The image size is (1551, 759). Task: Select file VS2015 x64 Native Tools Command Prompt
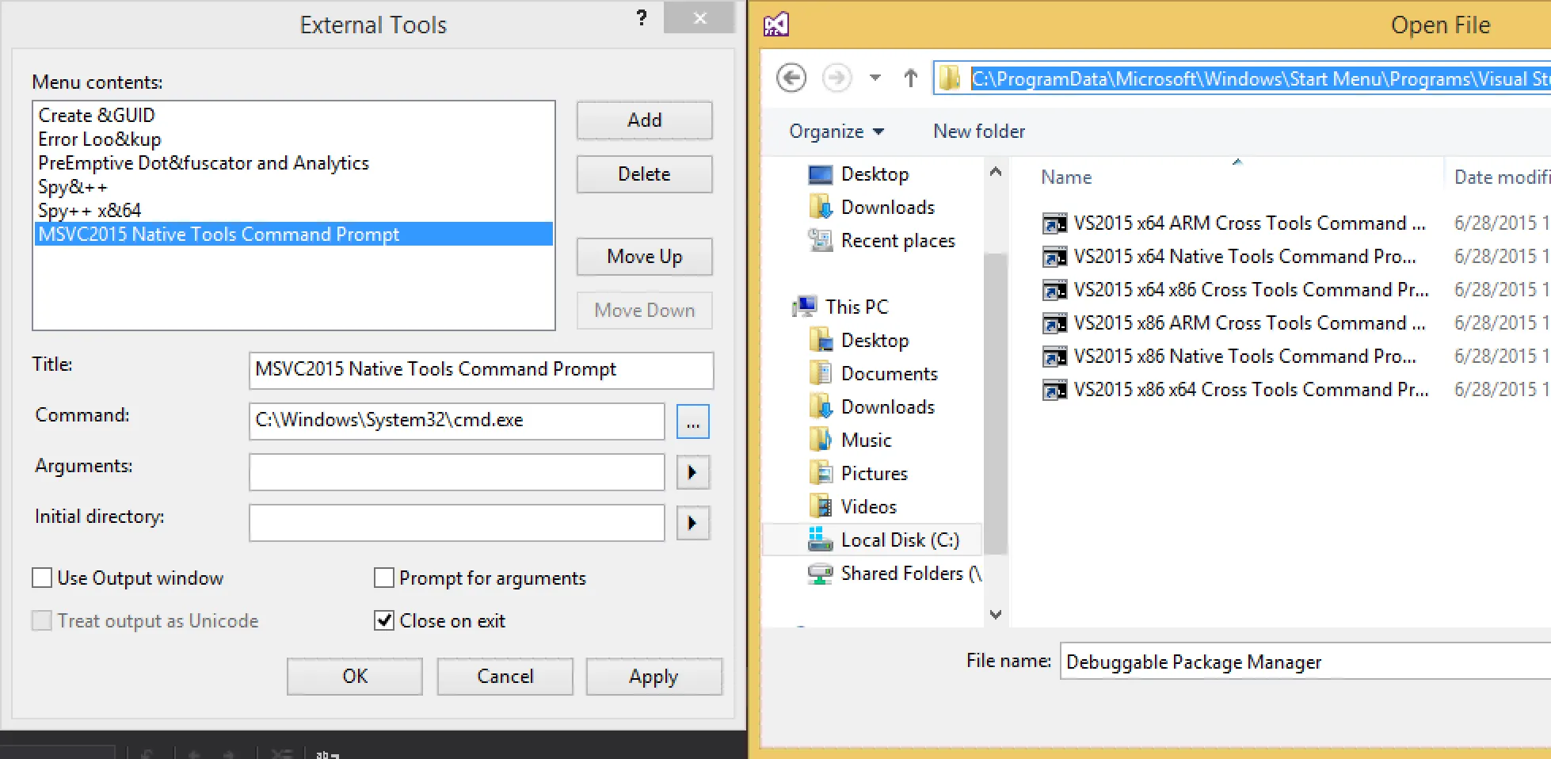[1244, 257]
